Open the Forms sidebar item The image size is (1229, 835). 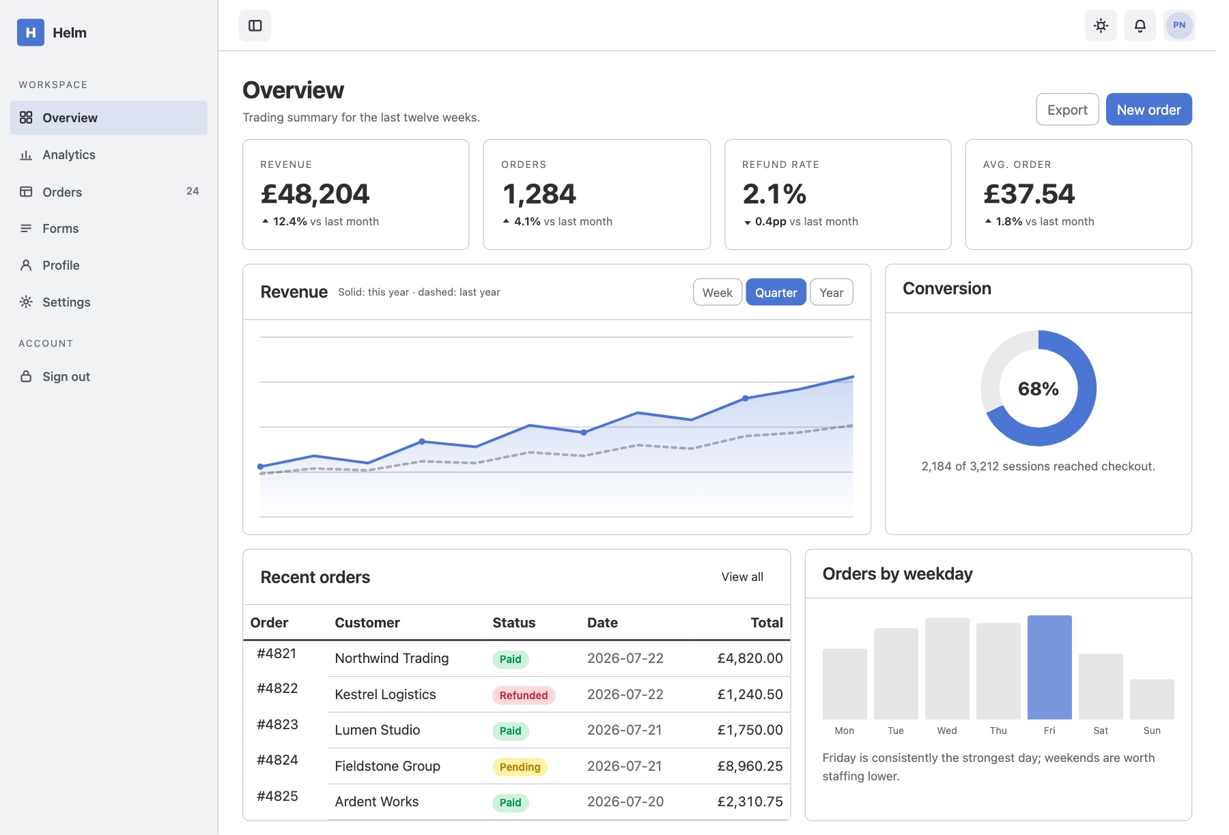pyautogui.click(x=109, y=229)
